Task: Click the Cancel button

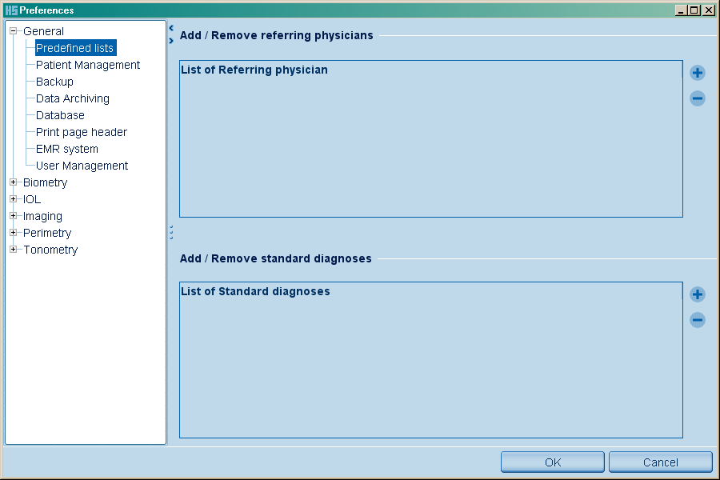Action: [660, 462]
